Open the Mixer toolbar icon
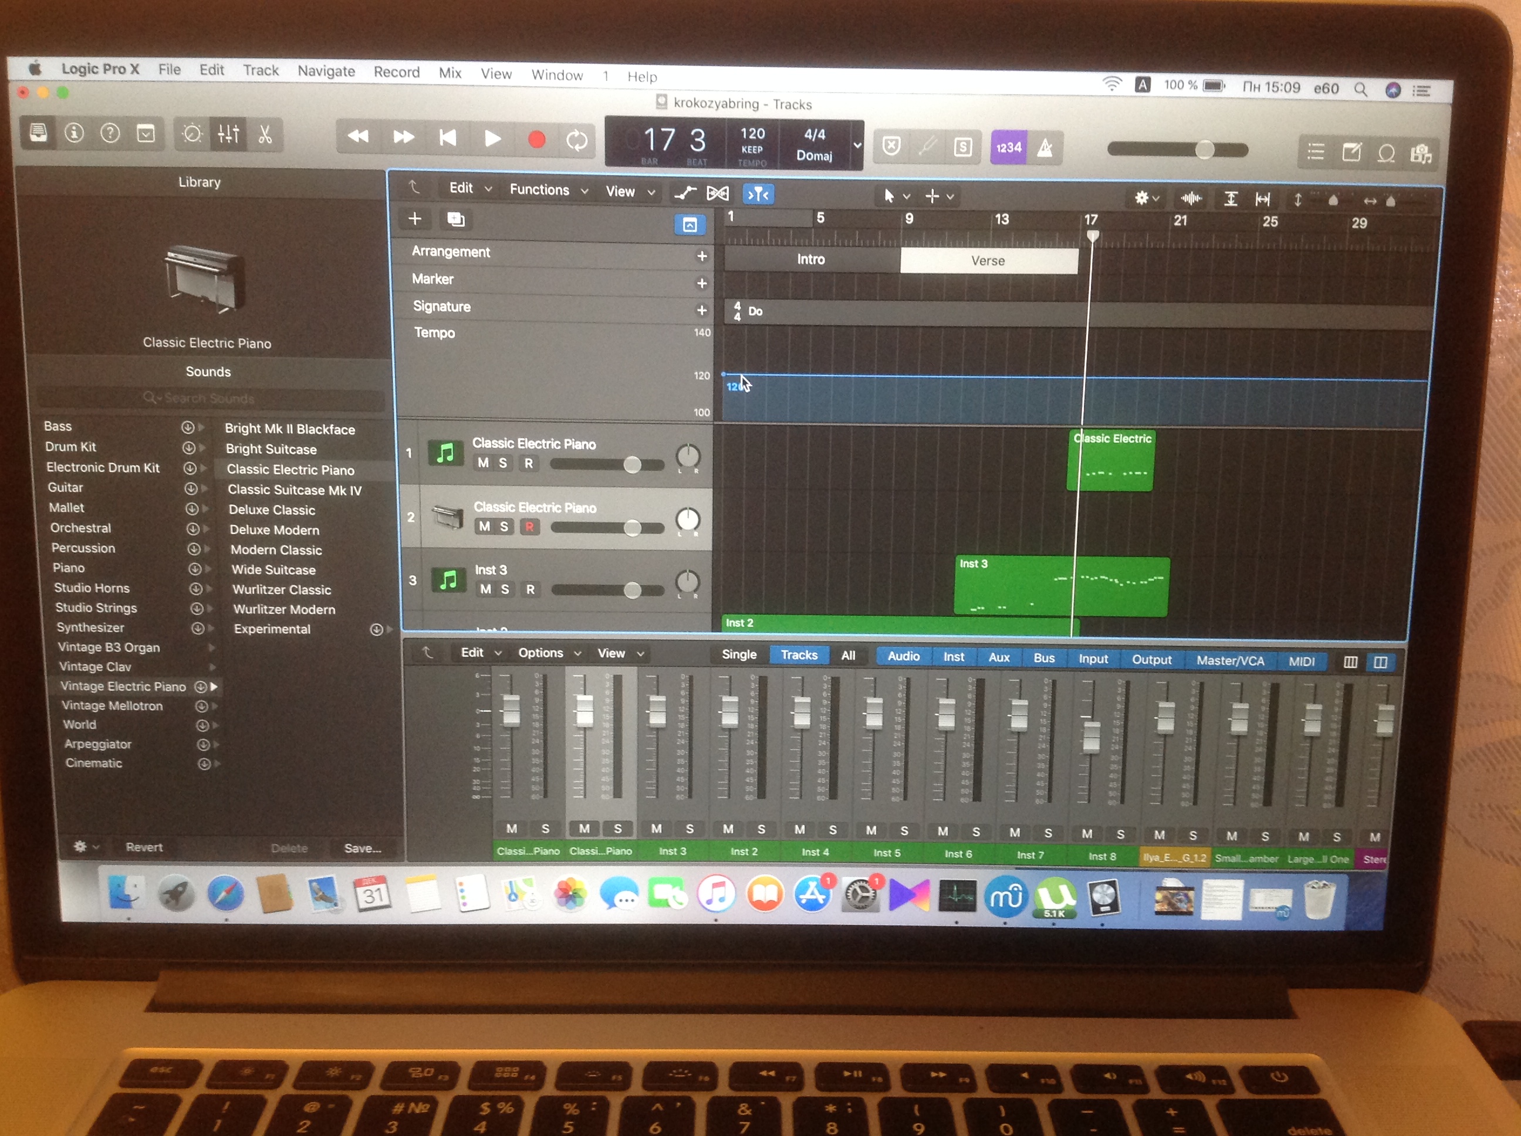 228,133
